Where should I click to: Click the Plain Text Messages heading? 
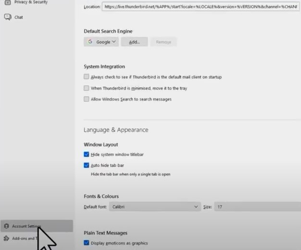106,233
